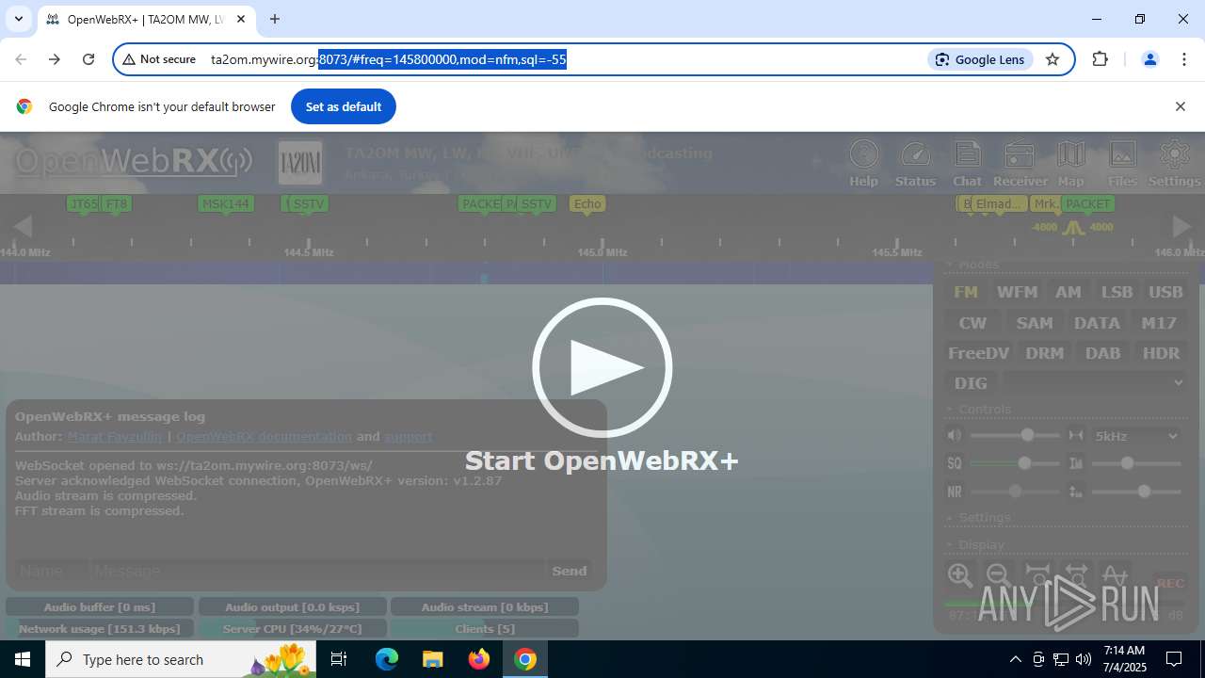Click the Elmad... bookmark marker
Viewport: 1205px width, 678px height.
(998, 203)
